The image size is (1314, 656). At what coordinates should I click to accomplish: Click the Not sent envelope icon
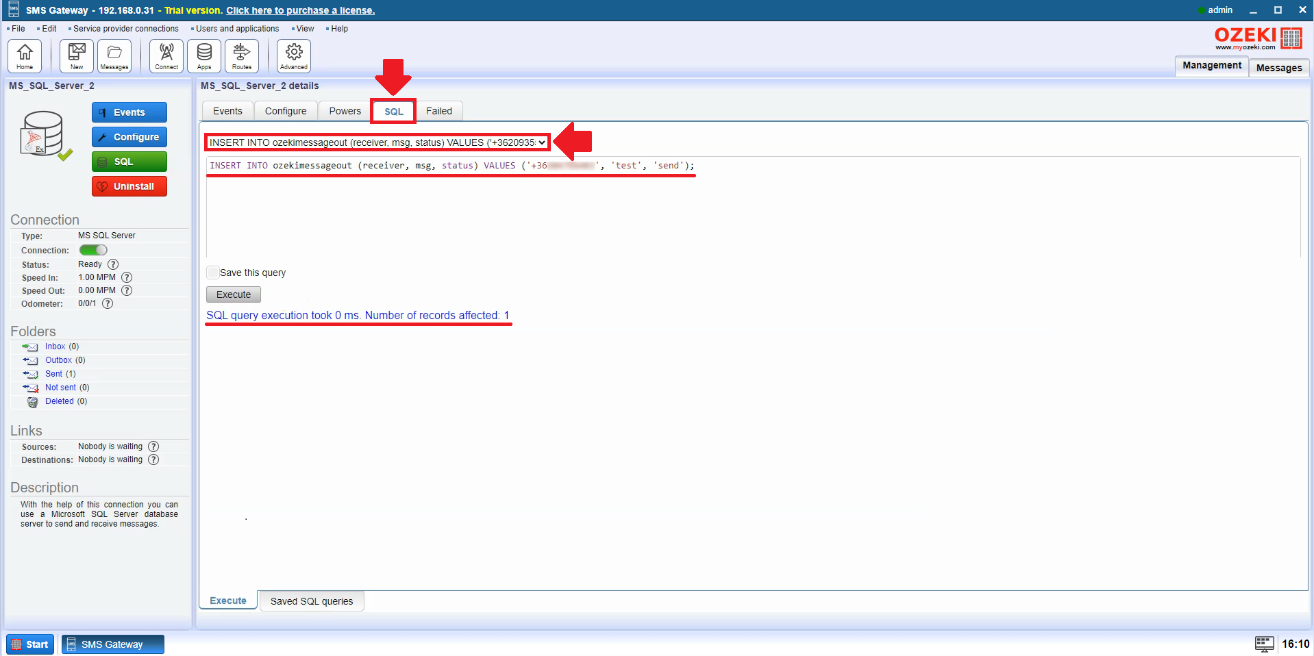point(30,388)
